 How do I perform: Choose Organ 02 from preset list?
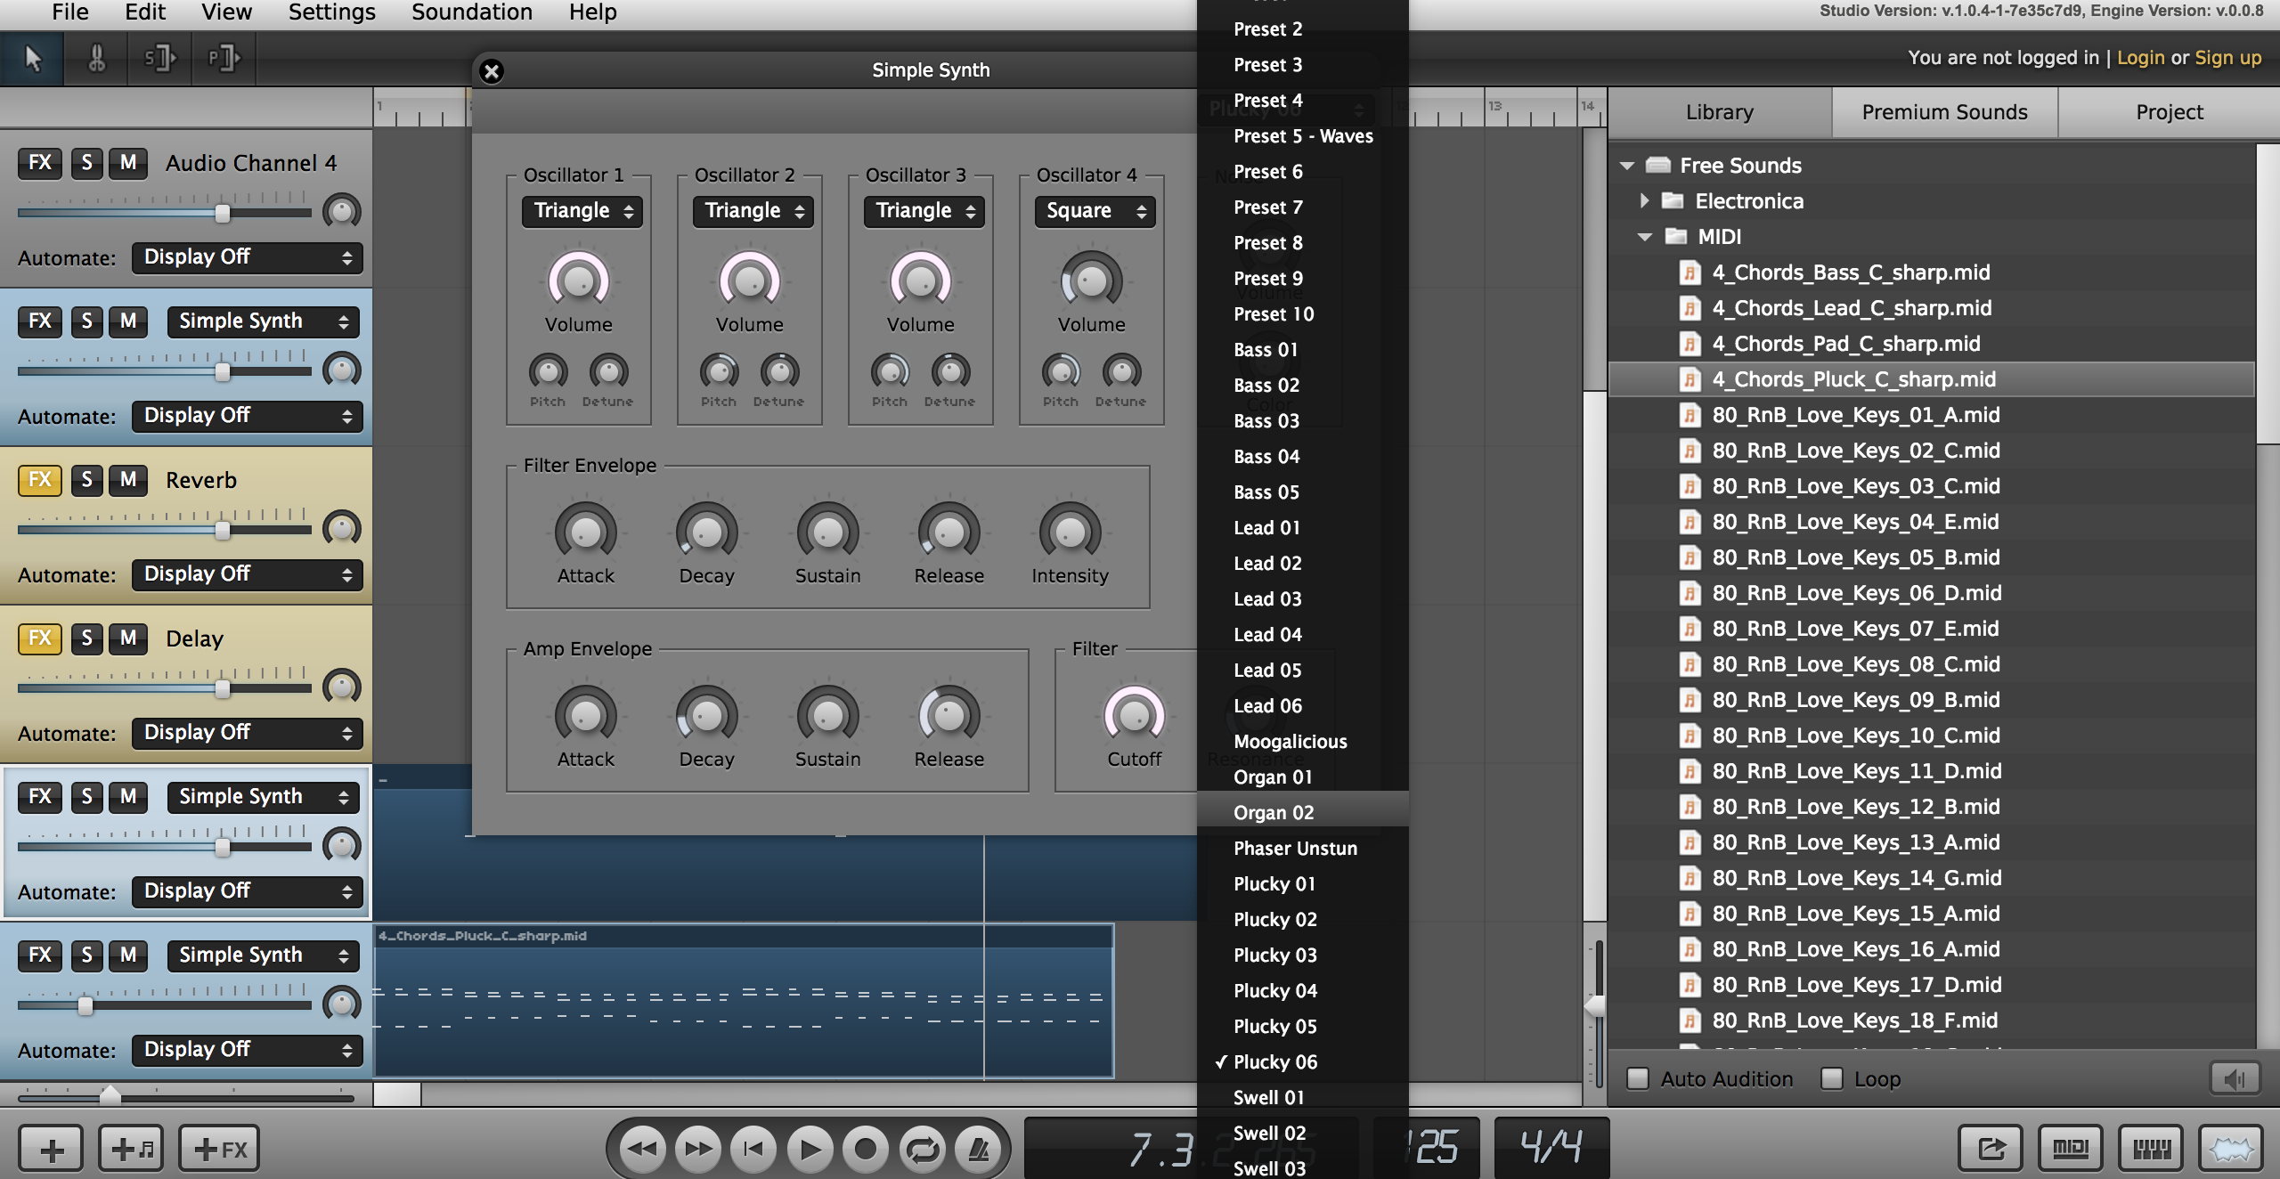point(1274,812)
